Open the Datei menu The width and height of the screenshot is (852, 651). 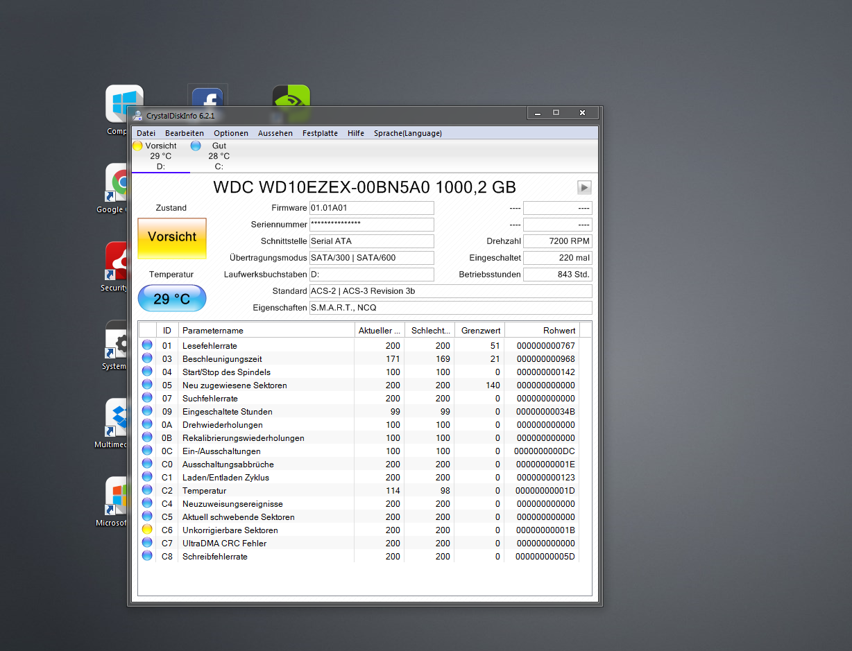point(146,133)
